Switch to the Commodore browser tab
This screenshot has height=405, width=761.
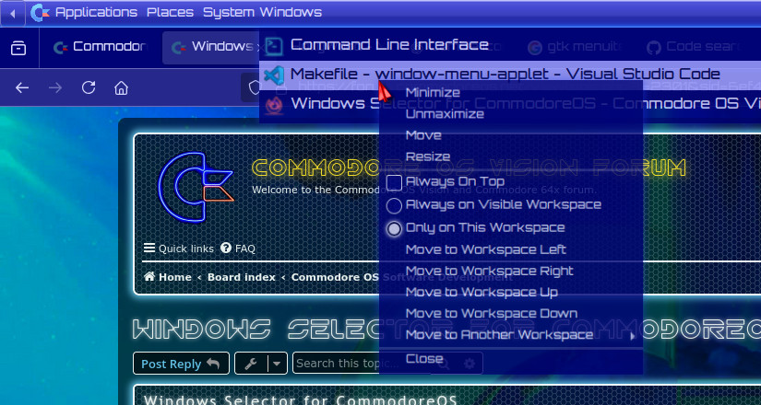tap(100, 47)
